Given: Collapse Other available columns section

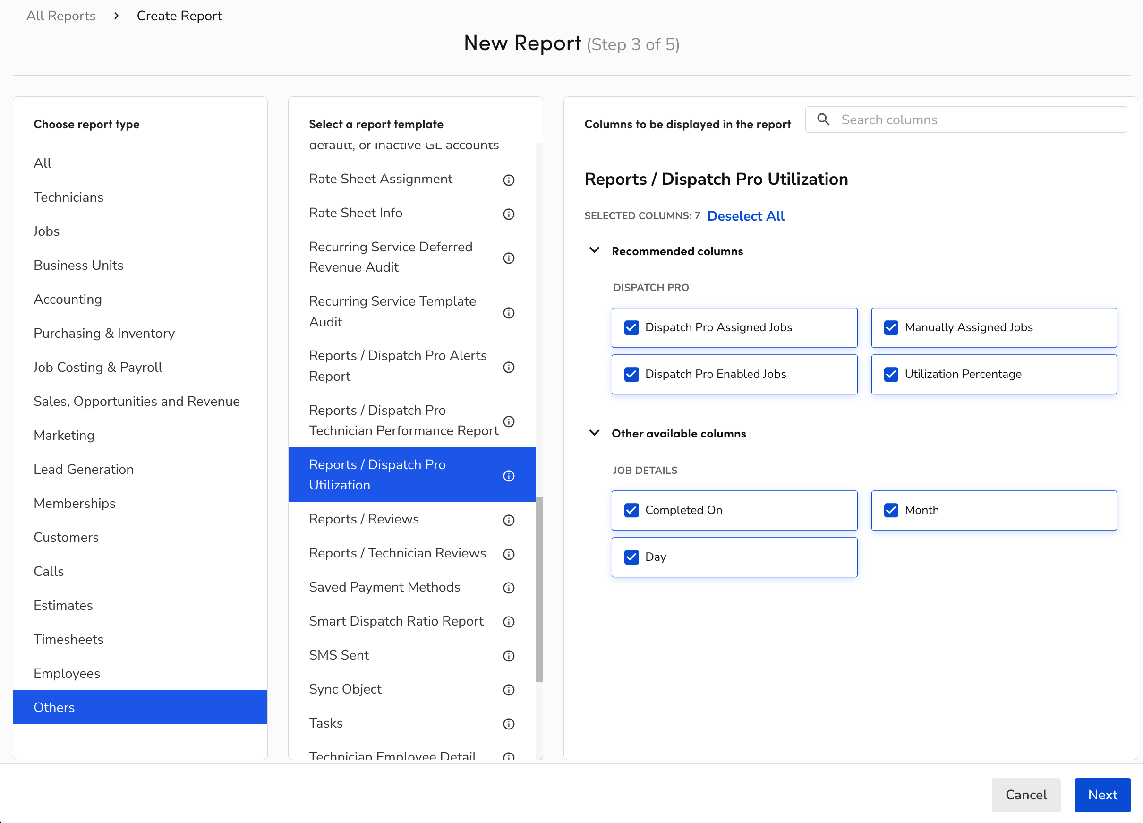Looking at the screenshot, I should (594, 433).
